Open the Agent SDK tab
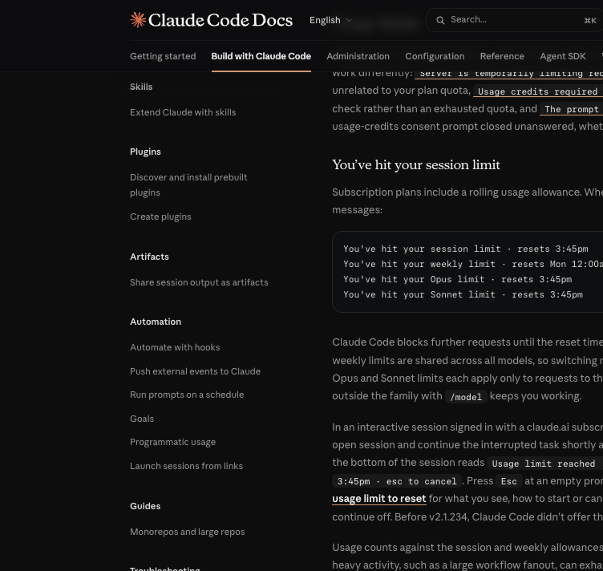 (x=563, y=56)
